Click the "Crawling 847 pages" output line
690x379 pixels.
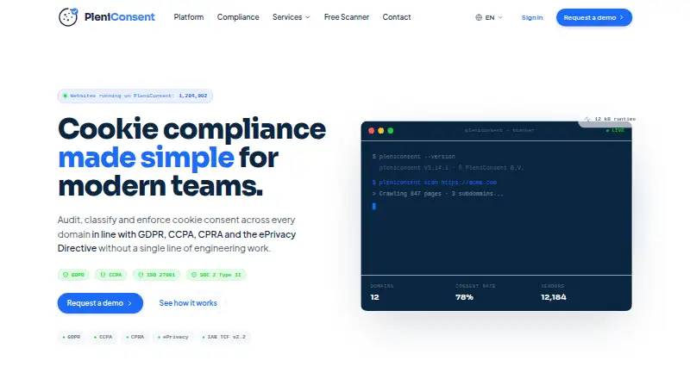click(438, 194)
